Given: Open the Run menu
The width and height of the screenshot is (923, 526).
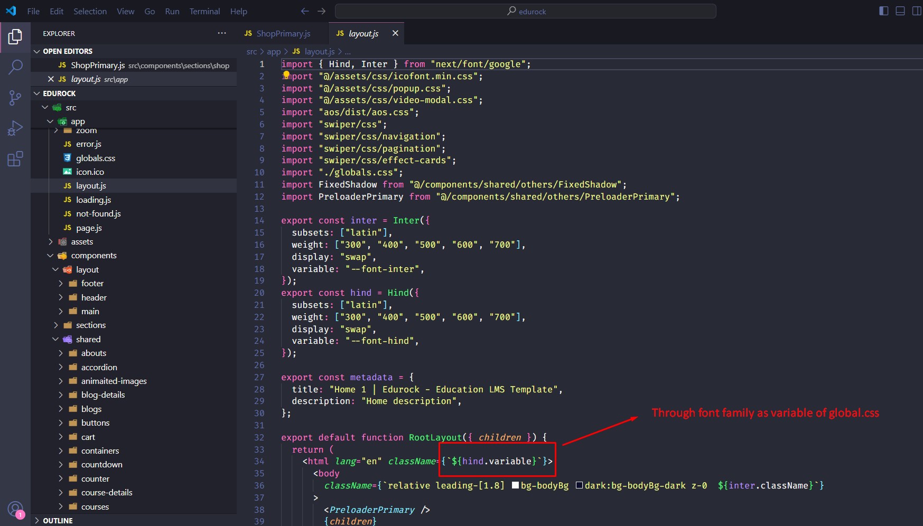Looking at the screenshot, I should [x=172, y=11].
